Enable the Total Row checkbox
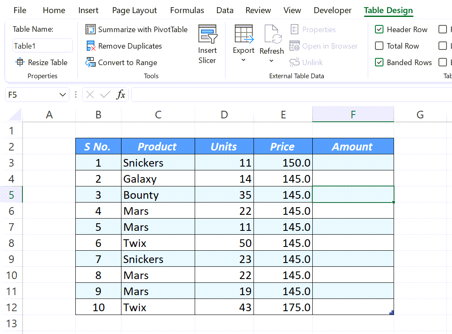 tap(379, 46)
